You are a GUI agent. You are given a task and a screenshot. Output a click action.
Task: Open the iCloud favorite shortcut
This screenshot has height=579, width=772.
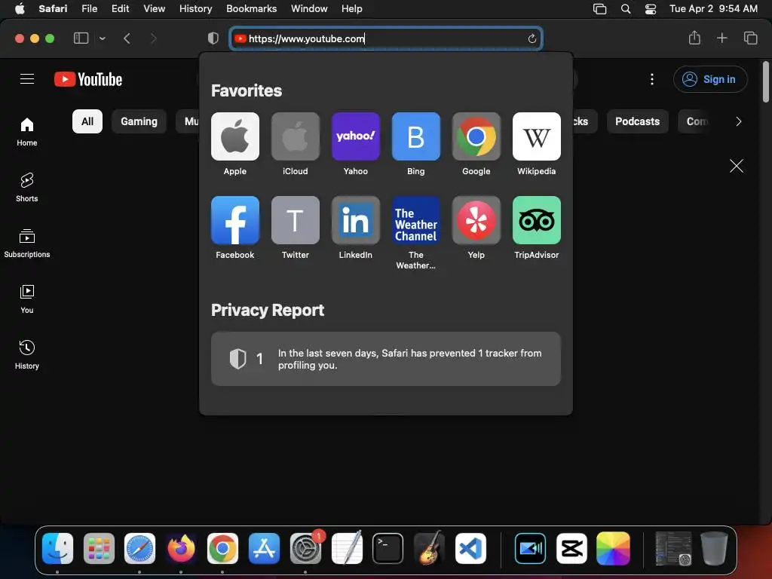(x=296, y=136)
